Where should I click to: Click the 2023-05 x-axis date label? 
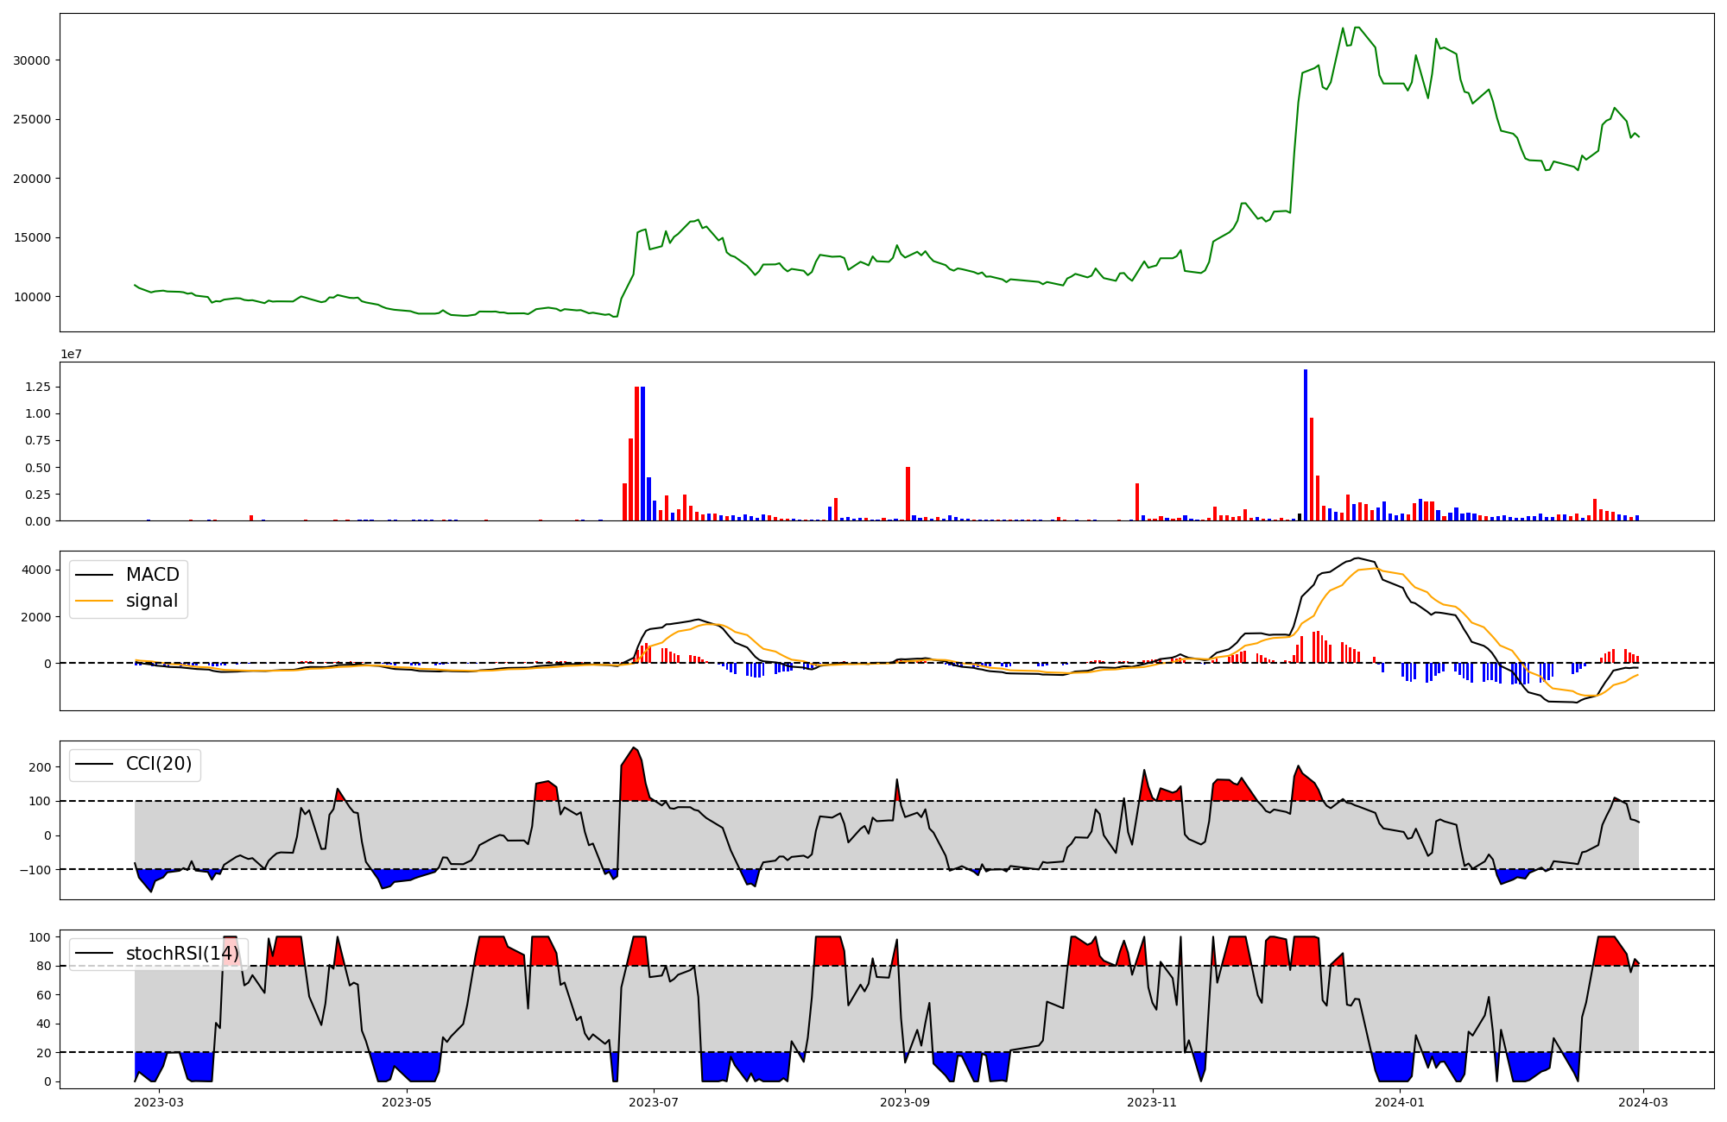click(x=406, y=1102)
